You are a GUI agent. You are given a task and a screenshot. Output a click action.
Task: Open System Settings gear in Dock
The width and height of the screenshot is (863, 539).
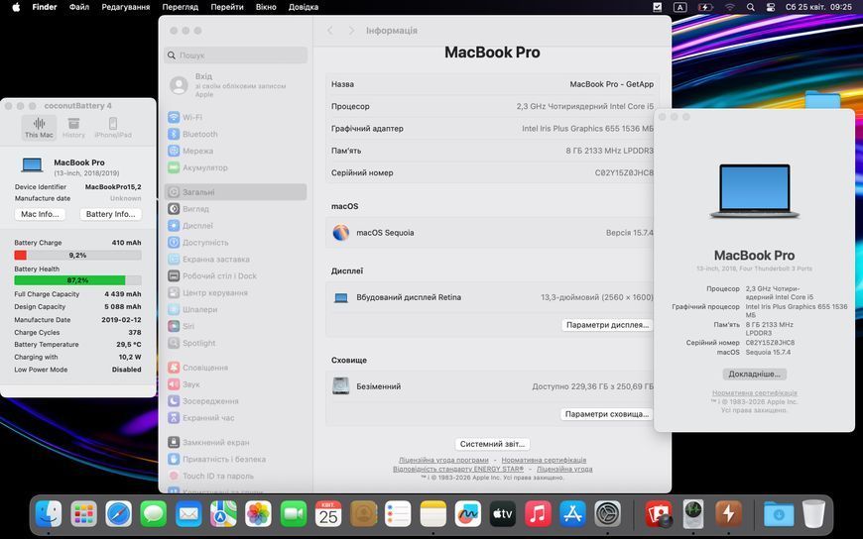[x=608, y=513]
